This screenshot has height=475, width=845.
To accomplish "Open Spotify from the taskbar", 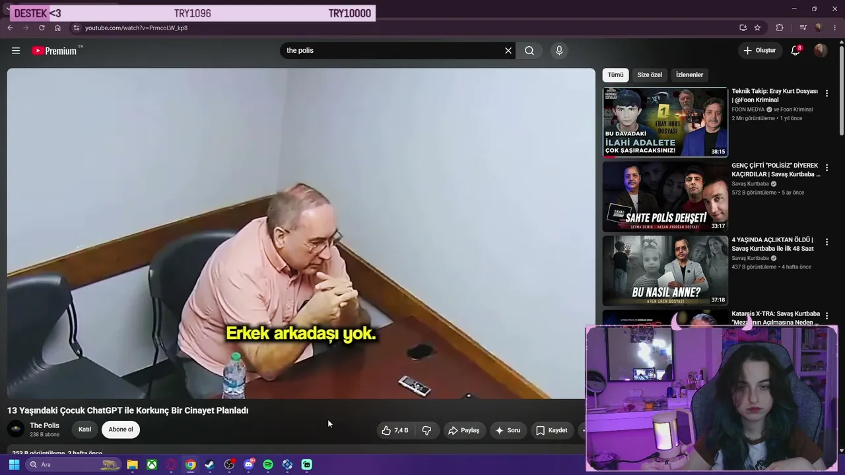I will click(268, 464).
